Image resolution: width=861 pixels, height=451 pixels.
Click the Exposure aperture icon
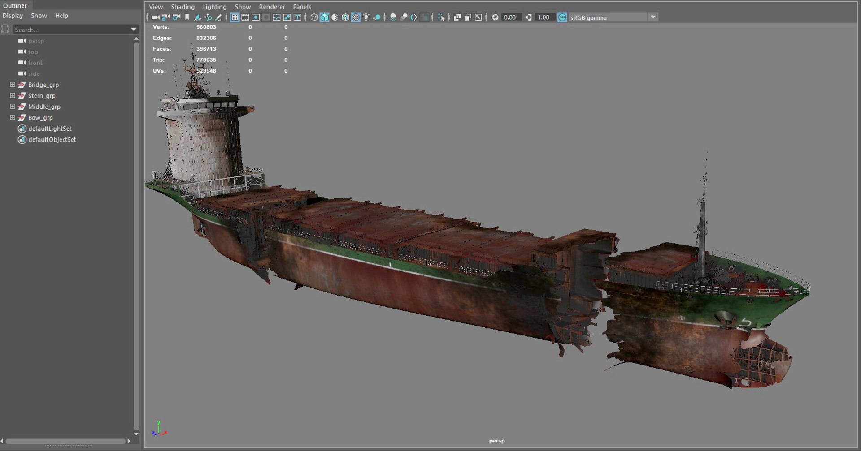[495, 17]
